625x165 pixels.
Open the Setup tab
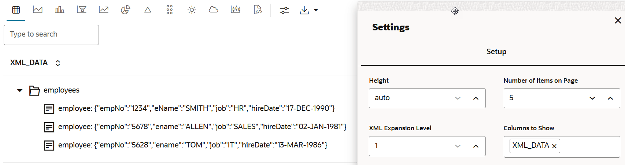point(496,52)
